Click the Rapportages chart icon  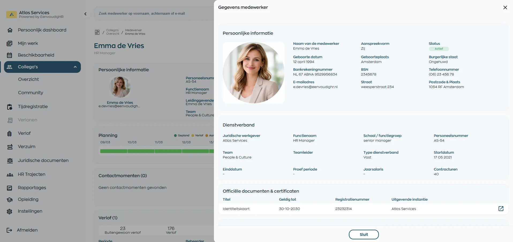(10, 188)
